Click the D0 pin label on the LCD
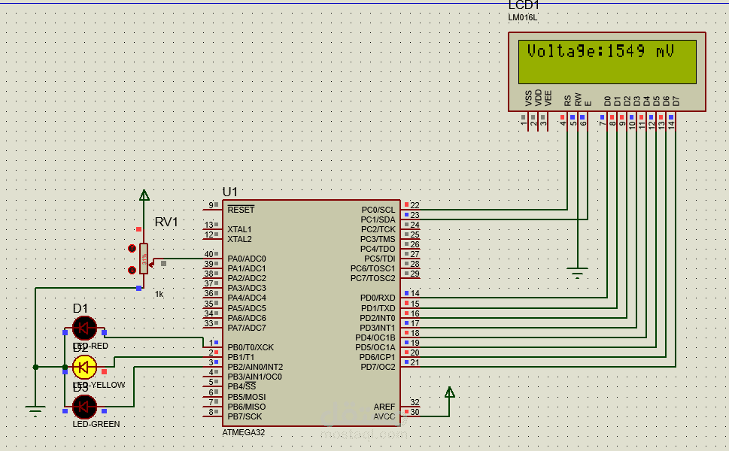Screen dimensions: 729x451 (x=608, y=101)
